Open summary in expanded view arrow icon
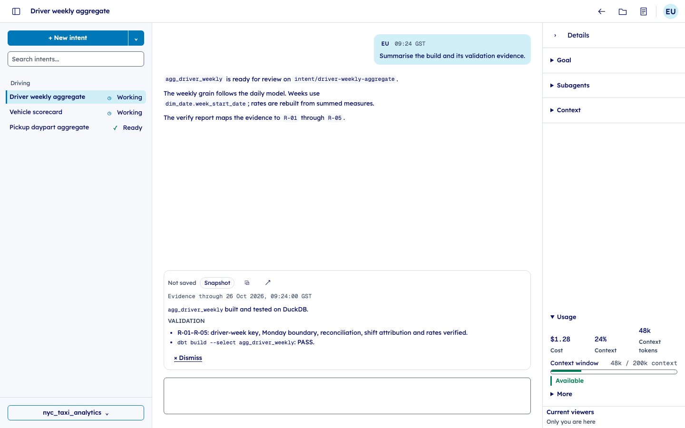Screen dimensions: 685x428 [268, 282]
